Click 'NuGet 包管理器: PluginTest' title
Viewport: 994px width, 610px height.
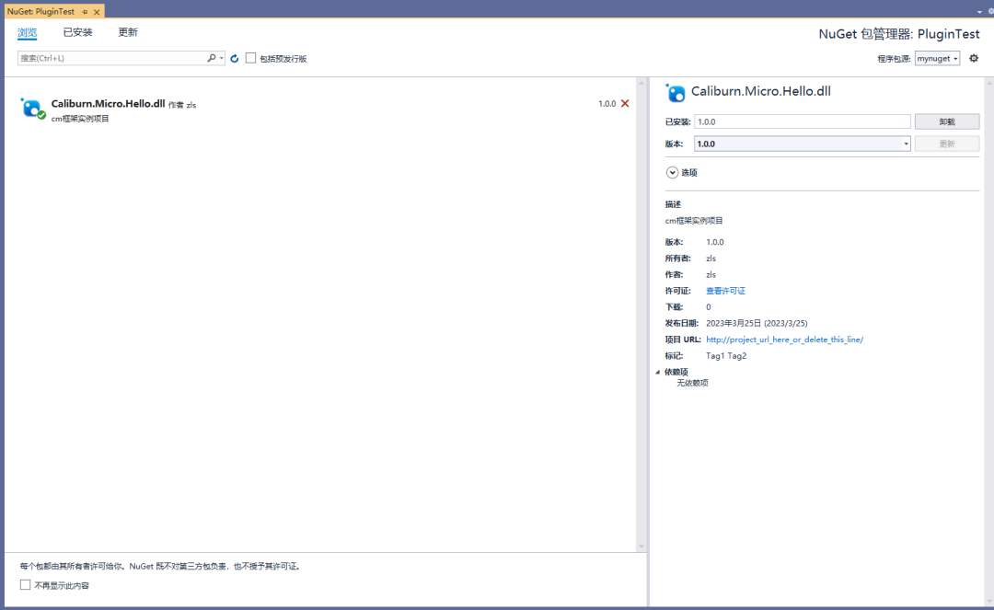click(x=899, y=34)
